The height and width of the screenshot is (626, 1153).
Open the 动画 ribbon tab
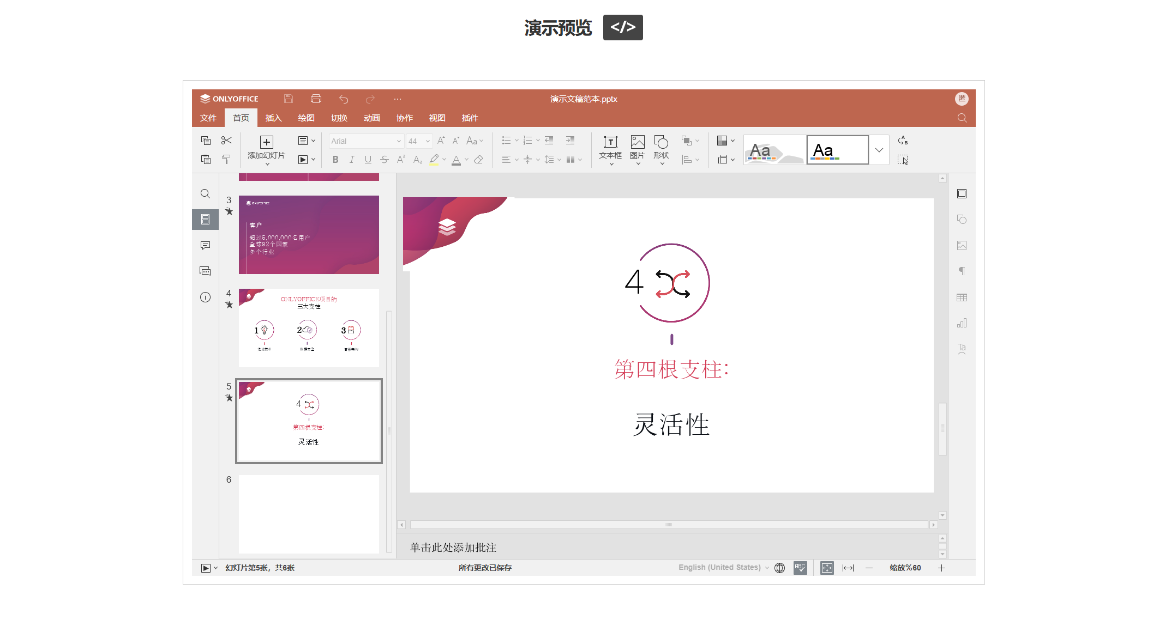click(x=371, y=118)
